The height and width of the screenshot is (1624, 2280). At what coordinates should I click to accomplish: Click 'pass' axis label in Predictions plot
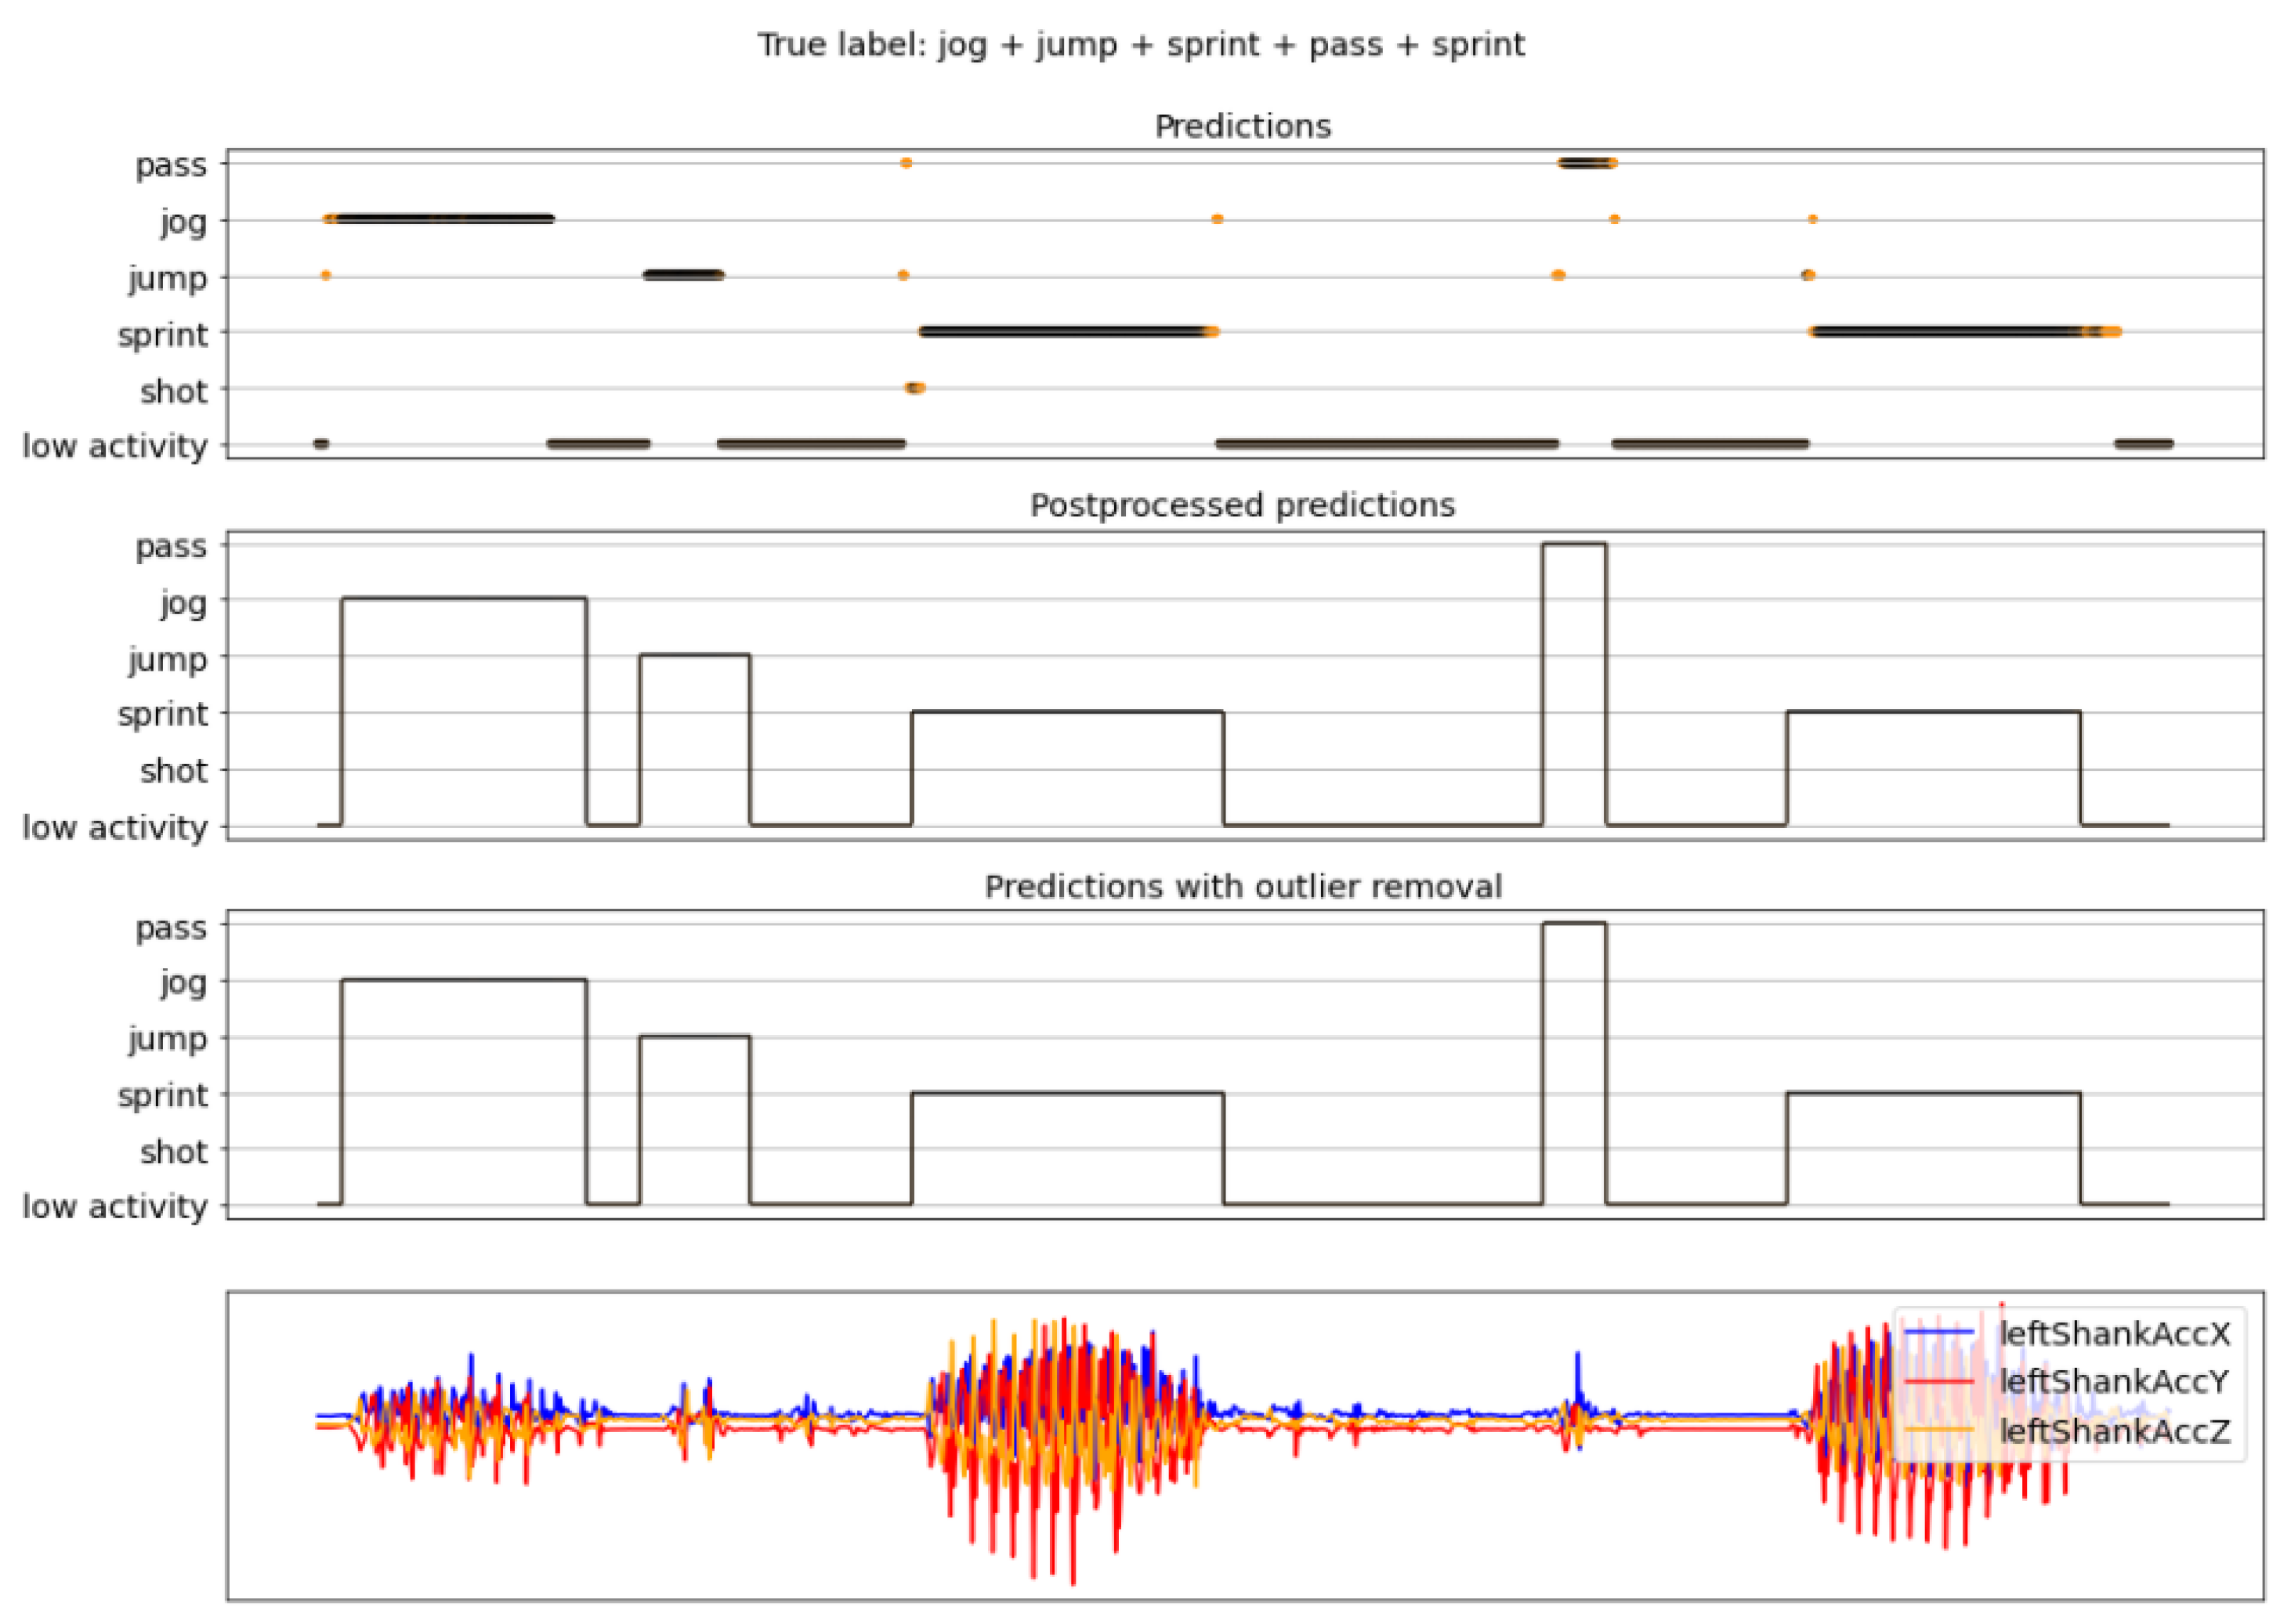171,164
